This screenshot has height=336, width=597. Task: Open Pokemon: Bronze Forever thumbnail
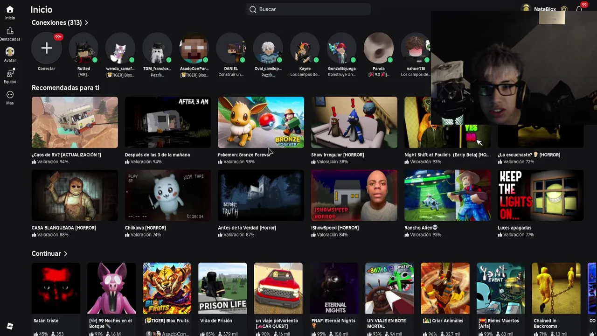(261, 122)
